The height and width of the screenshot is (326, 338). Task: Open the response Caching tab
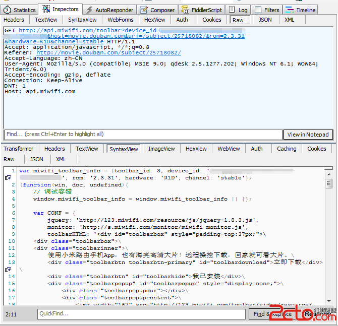[x=287, y=149]
